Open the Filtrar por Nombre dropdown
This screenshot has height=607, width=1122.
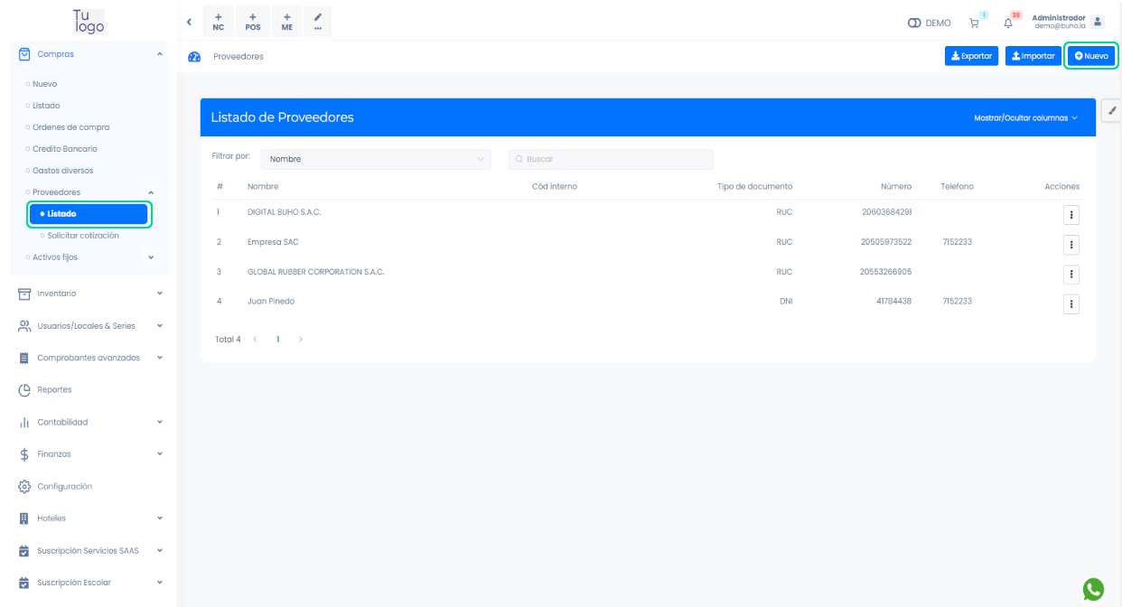376,159
